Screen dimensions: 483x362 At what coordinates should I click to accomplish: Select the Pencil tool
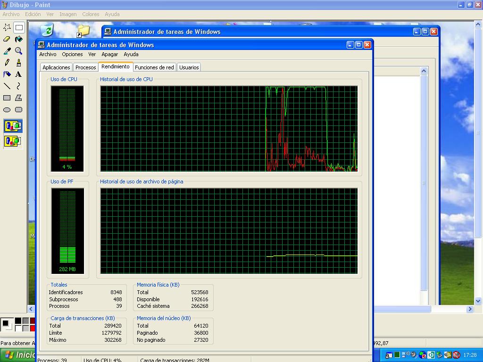[x=7, y=63]
